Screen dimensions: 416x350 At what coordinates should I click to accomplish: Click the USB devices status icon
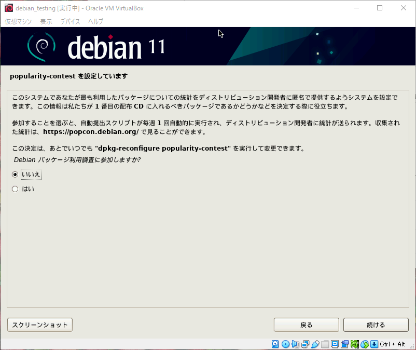click(x=315, y=344)
